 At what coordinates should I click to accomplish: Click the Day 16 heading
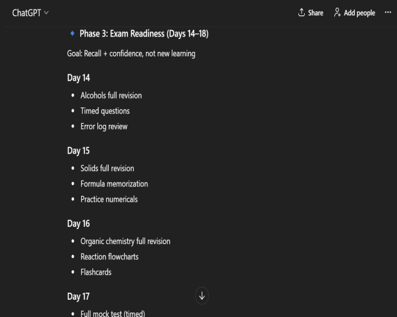(x=79, y=224)
